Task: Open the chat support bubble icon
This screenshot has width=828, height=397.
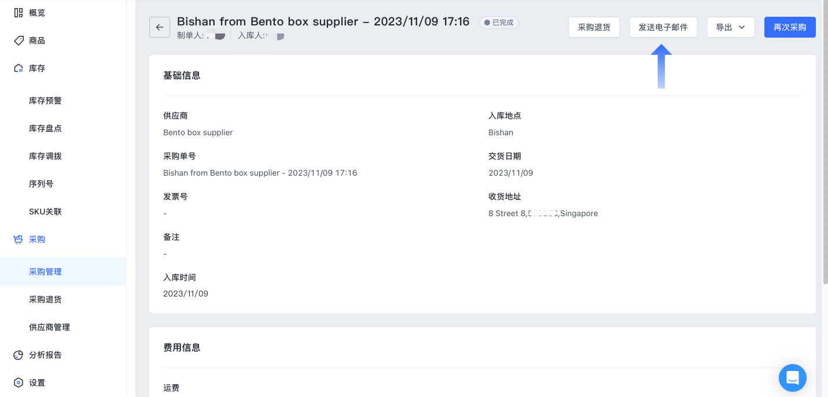Action: pyautogui.click(x=793, y=378)
